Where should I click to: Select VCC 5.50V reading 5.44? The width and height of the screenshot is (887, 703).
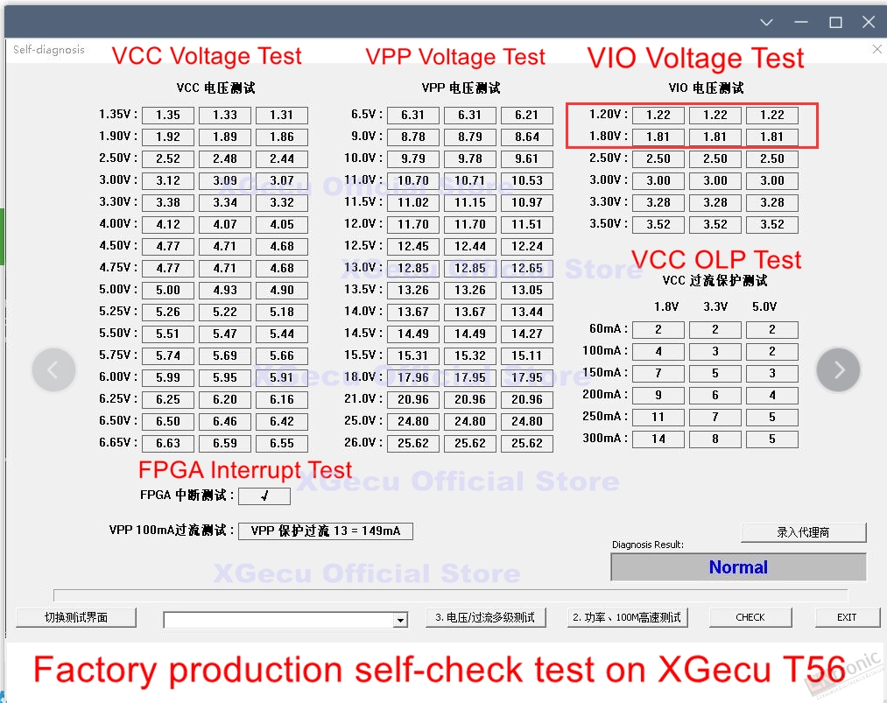coord(282,334)
